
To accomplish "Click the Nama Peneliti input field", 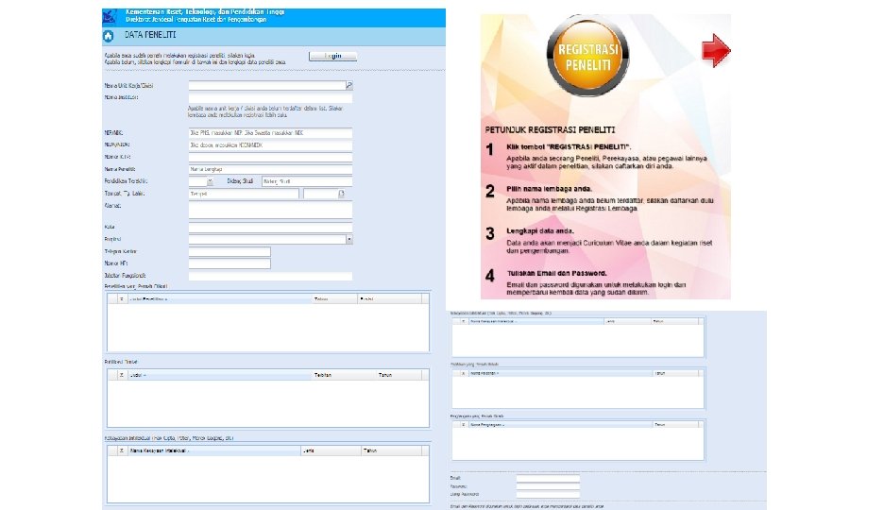I will pyautogui.click(x=270, y=169).
